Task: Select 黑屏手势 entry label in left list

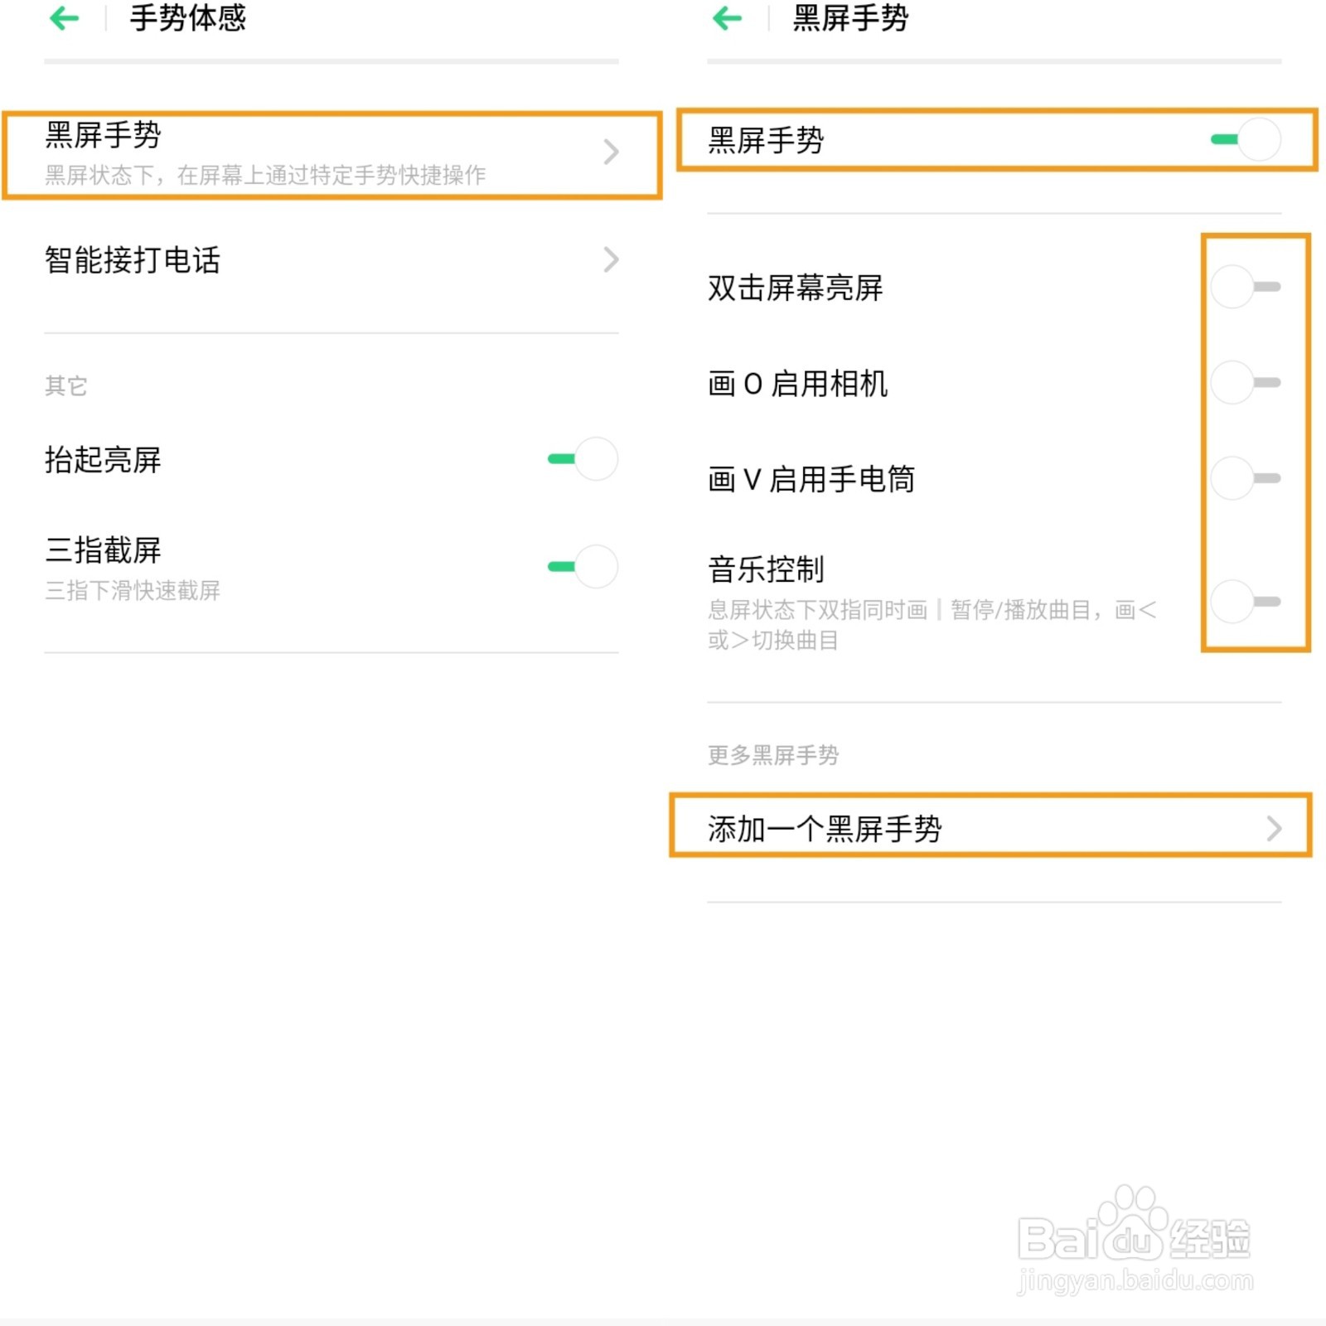Action: click(x=103, y=135)
